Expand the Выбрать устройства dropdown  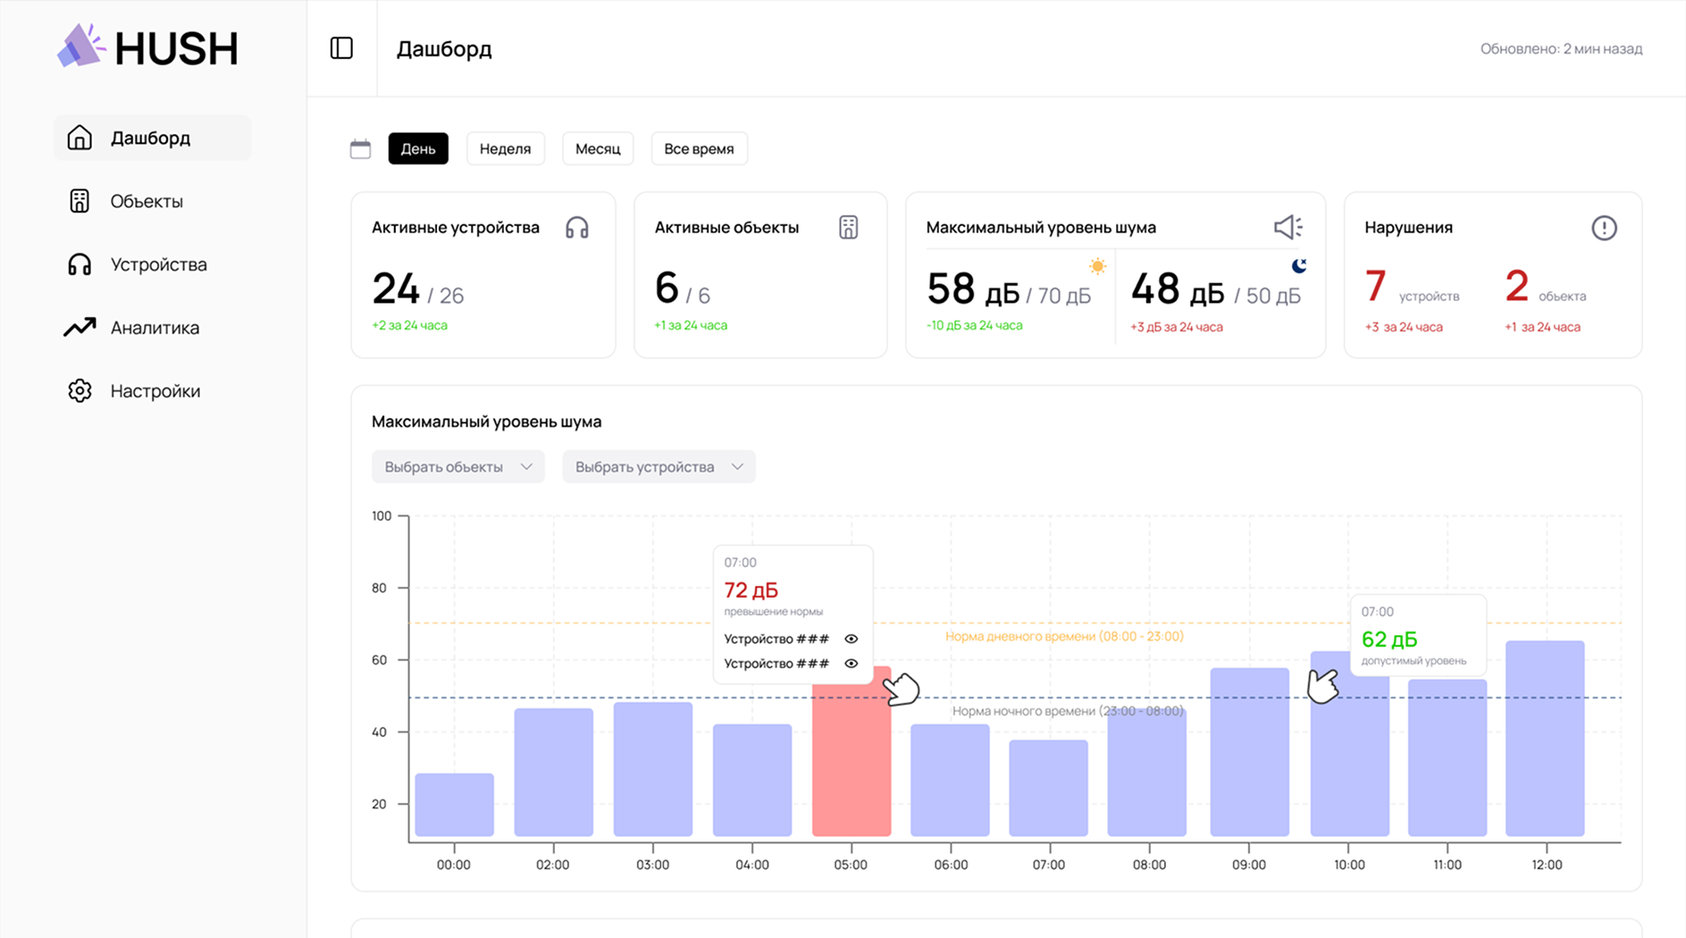(658, 467)
